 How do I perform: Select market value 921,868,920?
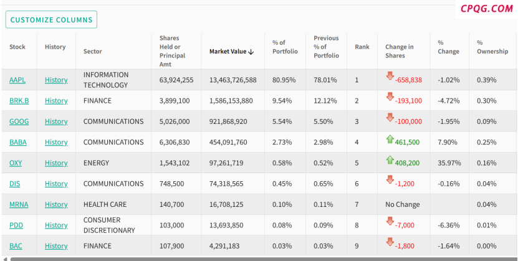click(228, 121)
